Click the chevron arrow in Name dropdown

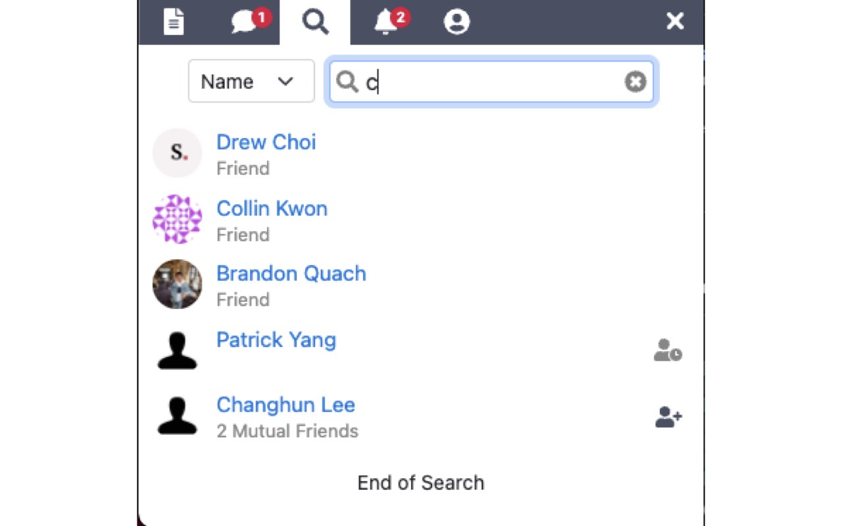[285, 81]
